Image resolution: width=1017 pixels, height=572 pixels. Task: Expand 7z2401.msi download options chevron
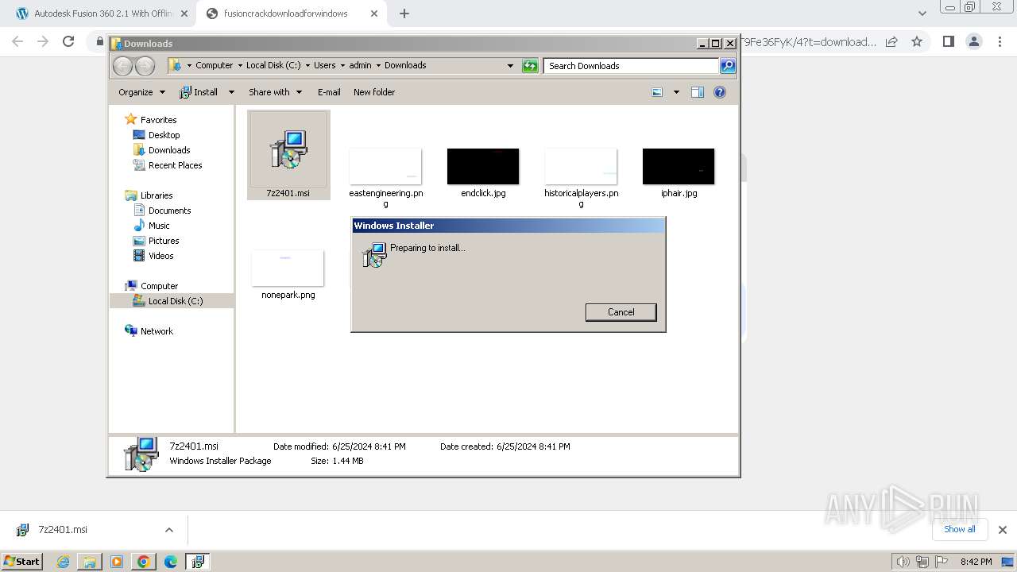tap(168, 530)
